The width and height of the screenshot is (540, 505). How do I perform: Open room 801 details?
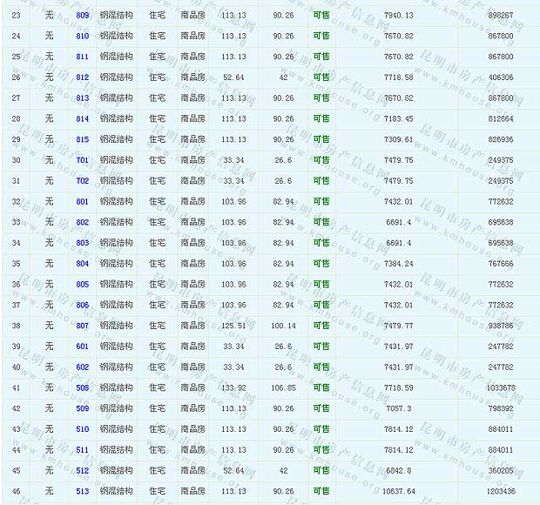pyautogui.click(x=83, y=202)
